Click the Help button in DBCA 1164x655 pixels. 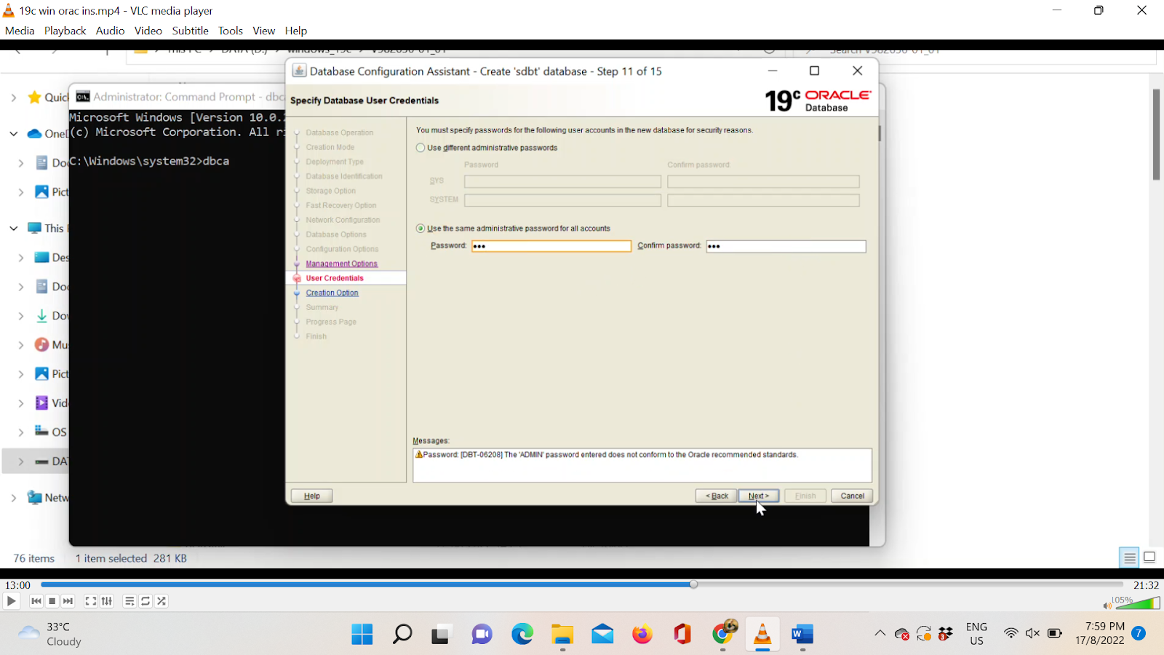pos(312,496)
